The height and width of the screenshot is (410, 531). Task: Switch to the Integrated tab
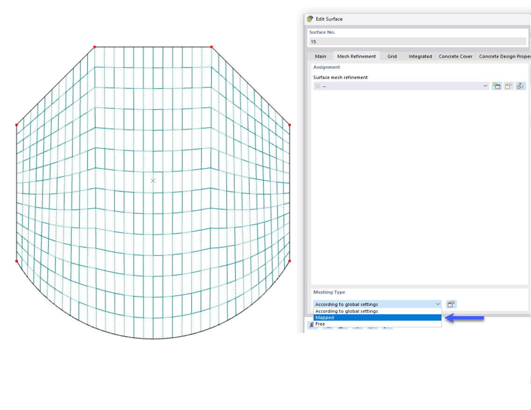pyautogui.click(x=420, y=56)
